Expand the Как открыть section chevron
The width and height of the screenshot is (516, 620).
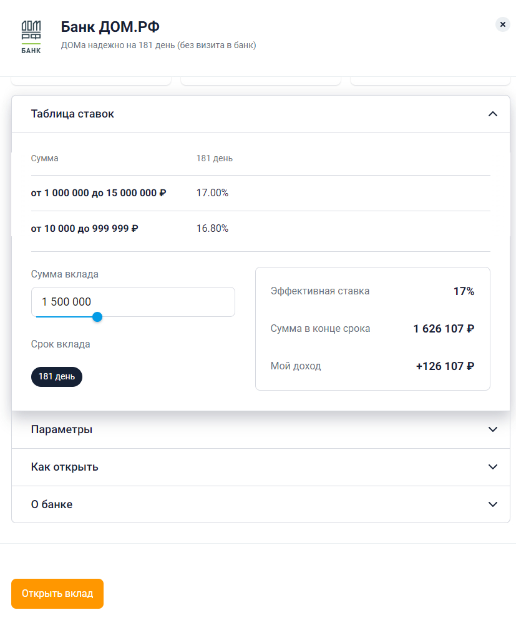[x=492, y=467]
